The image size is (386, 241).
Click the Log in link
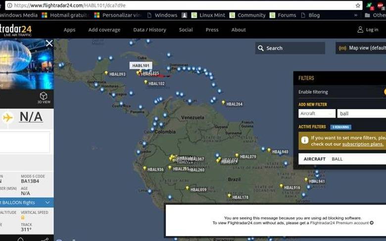click(x=372, y=30)
